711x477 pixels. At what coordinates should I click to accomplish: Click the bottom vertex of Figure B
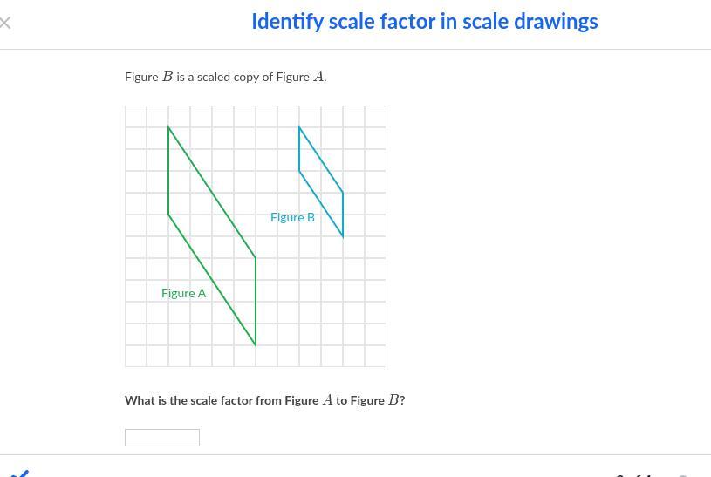(x=343, y=236)
